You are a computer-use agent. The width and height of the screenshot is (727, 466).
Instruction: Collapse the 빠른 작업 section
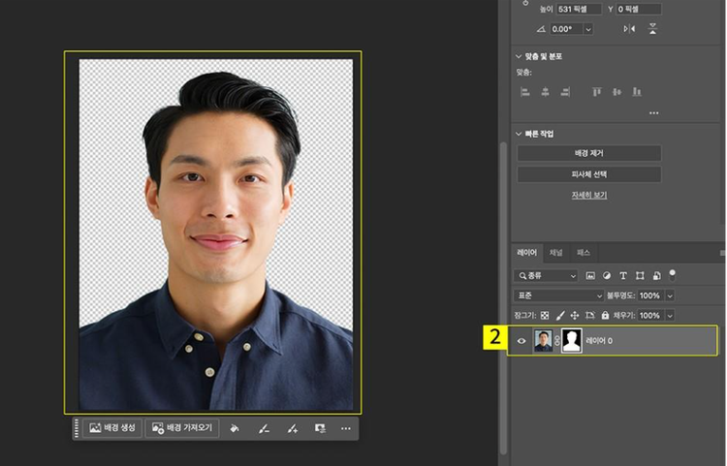click(x=520, y=134)
